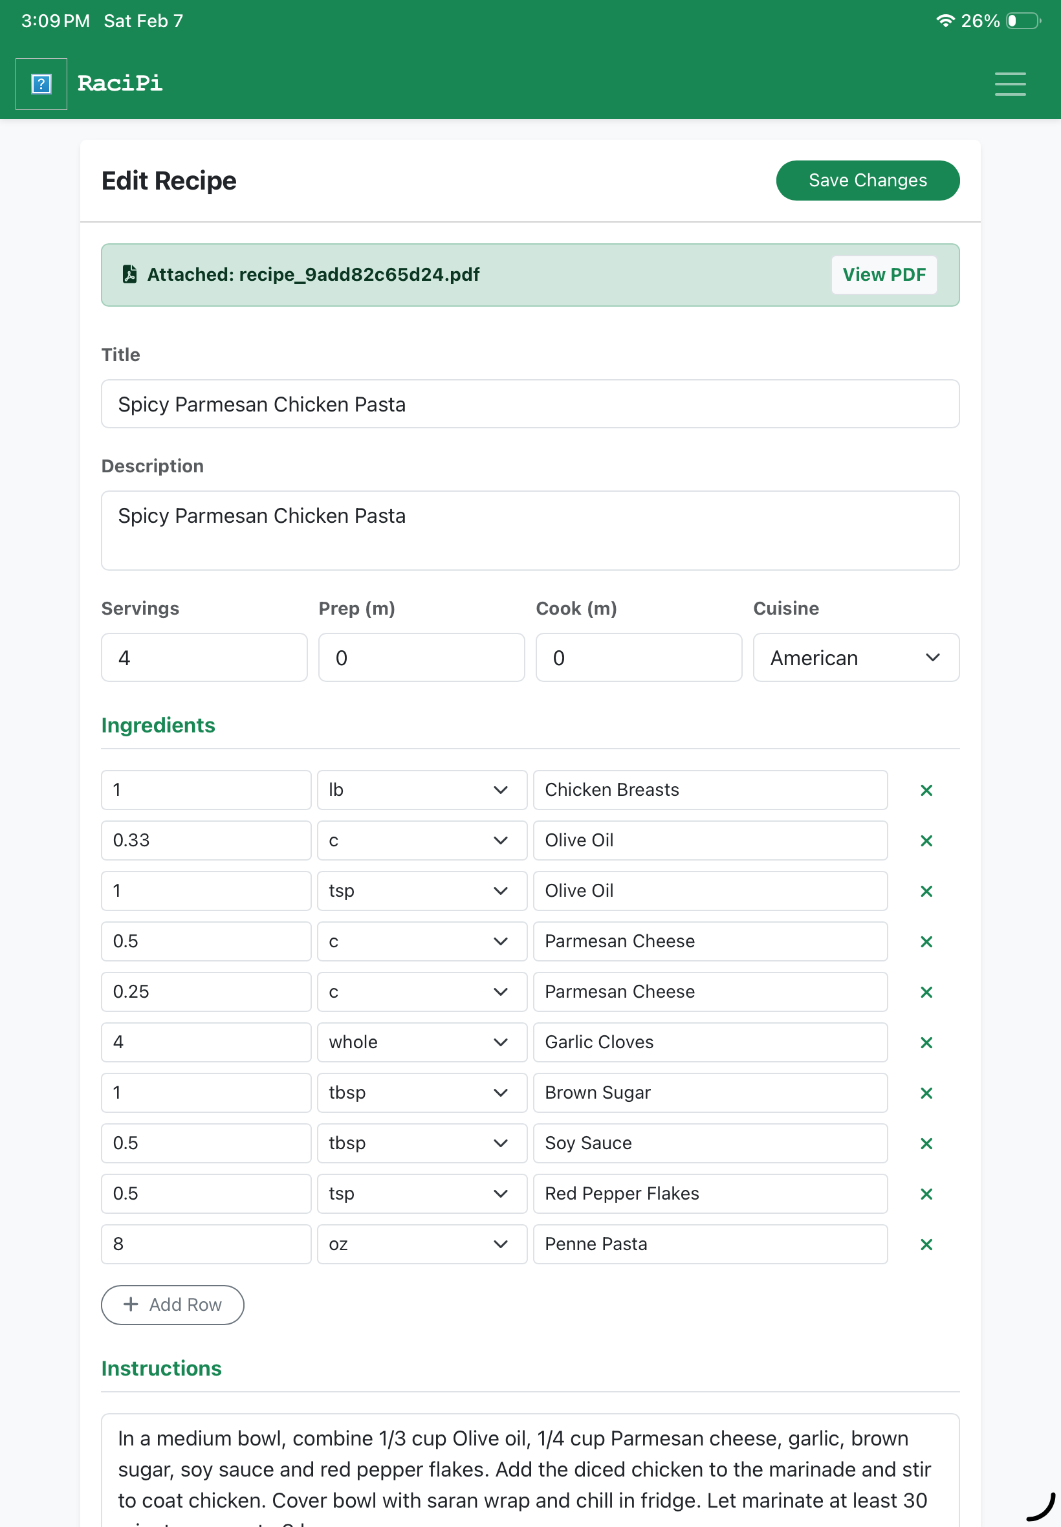Click the Cook minutes input field
This screenshot has height=1527, width=1061.
pyautogui.click(x=638, y=657)
